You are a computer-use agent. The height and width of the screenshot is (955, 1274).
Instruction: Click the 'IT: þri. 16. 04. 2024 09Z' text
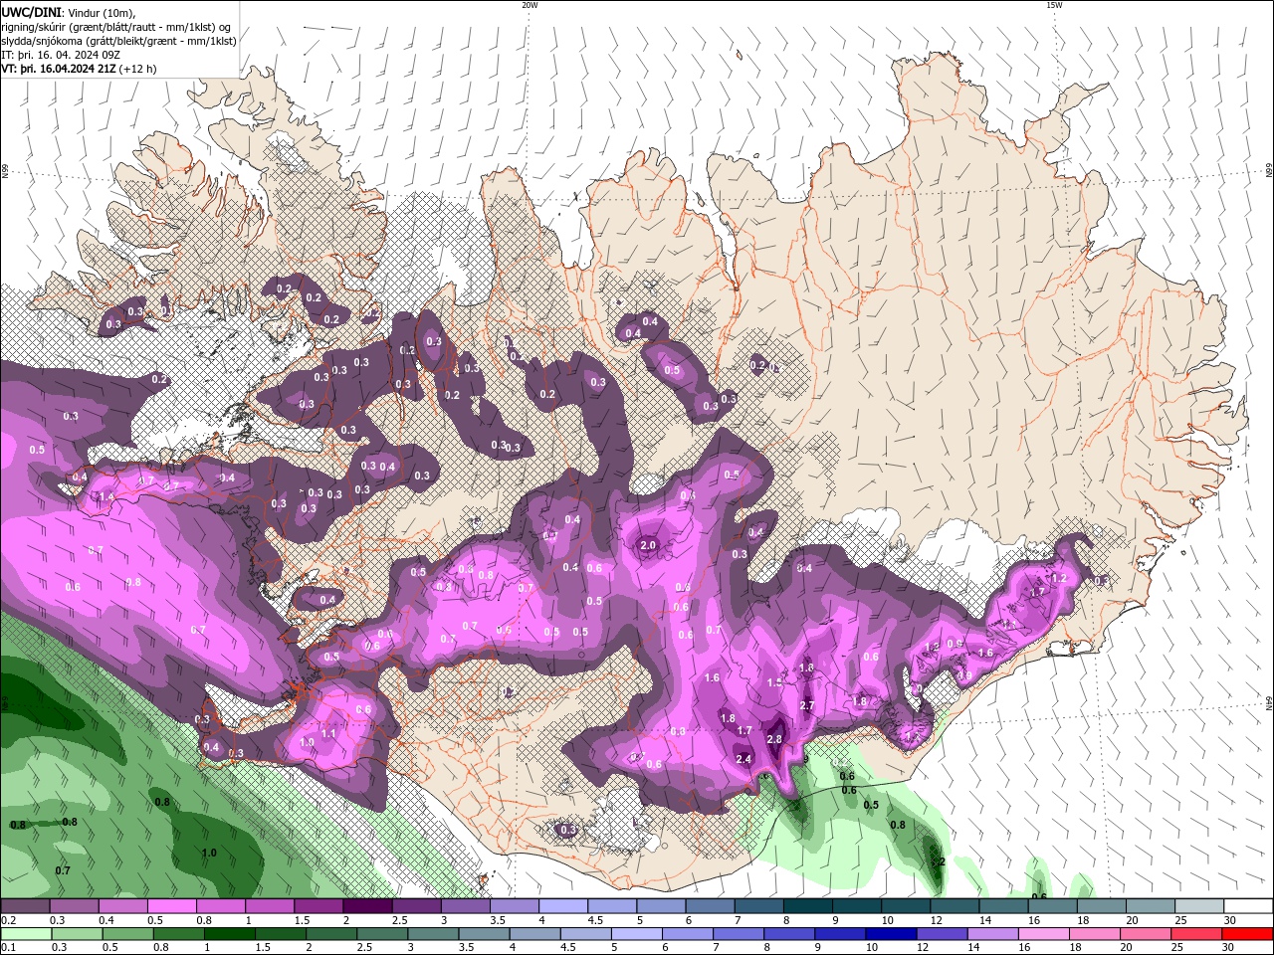61,55
